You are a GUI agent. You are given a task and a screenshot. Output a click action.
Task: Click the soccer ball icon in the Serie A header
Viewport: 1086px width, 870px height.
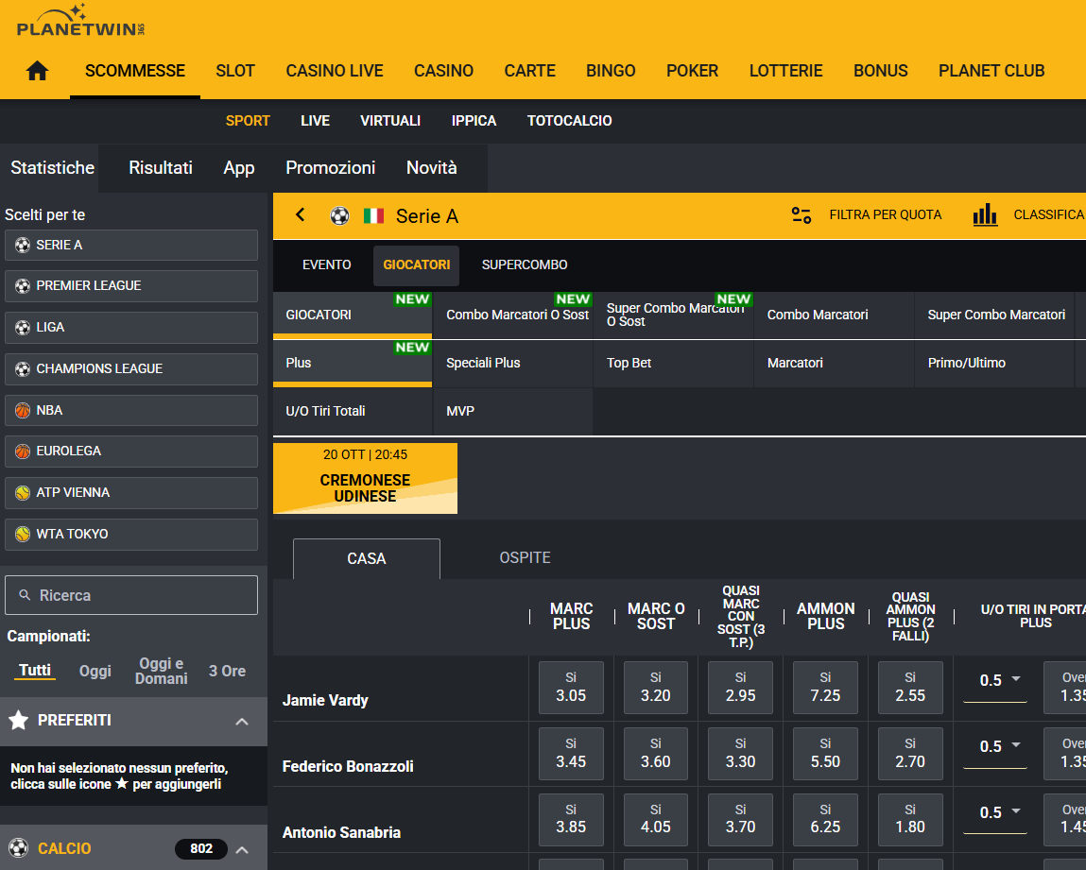point(339,216)
